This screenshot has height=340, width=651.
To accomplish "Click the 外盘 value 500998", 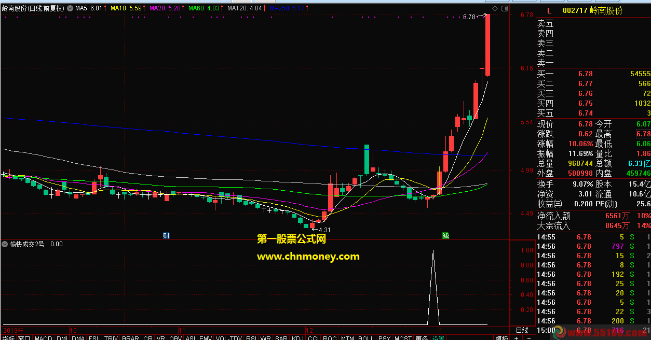I will 580,173.
